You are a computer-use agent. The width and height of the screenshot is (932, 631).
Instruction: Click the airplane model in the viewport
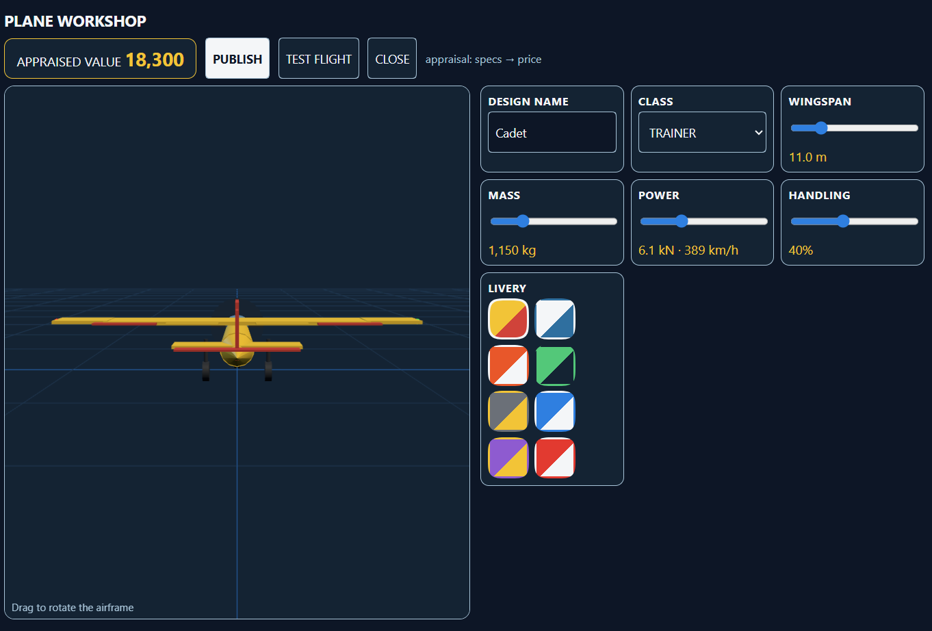pyautogui.click(x=237, y=339)
